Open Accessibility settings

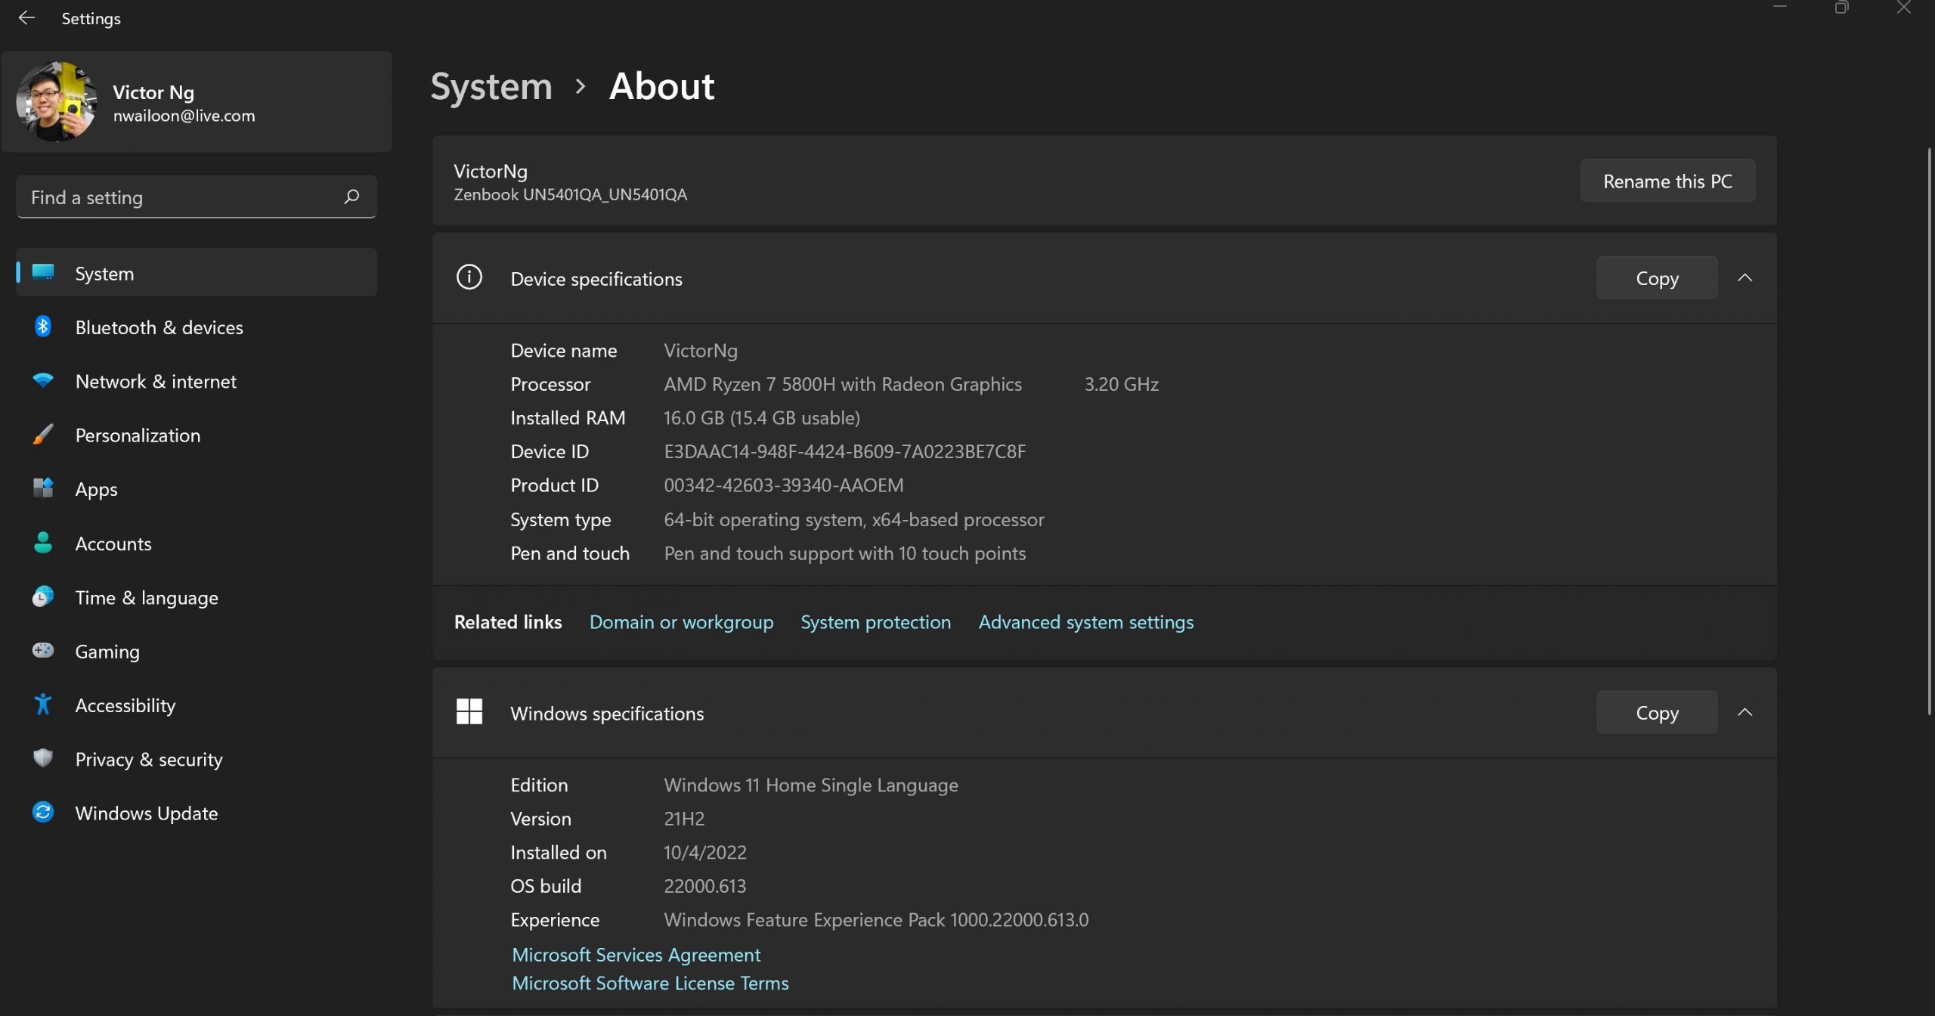pyautogui.click(x=125, y=705)
